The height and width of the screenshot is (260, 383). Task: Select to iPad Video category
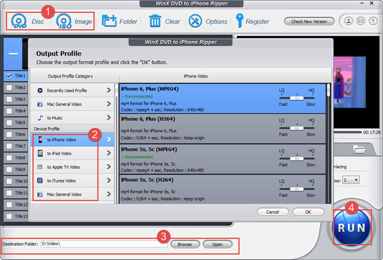tap(72, 153)
